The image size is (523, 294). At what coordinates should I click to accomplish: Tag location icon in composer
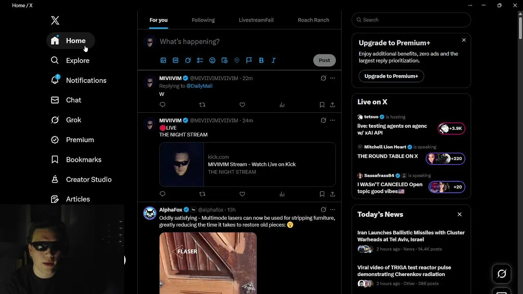237,60
